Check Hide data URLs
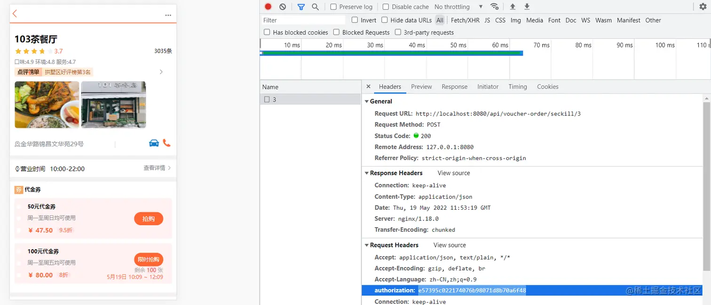The width and height of the screenshot is (711, 305). tap(385, 20)
